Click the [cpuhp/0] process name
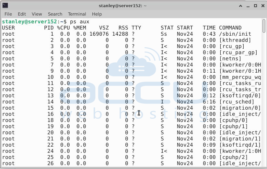The height and width of the screenshot is (169, 267). coord(233,120)
